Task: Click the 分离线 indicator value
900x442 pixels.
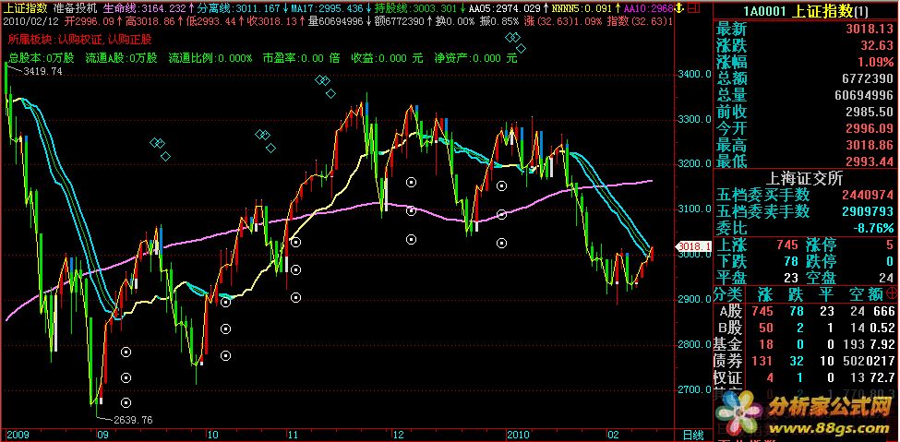Action: 228,6
